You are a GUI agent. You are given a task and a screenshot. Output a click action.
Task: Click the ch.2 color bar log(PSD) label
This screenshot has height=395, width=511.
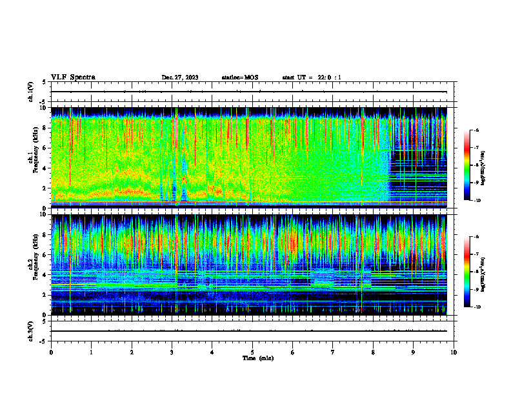(484, 275)
